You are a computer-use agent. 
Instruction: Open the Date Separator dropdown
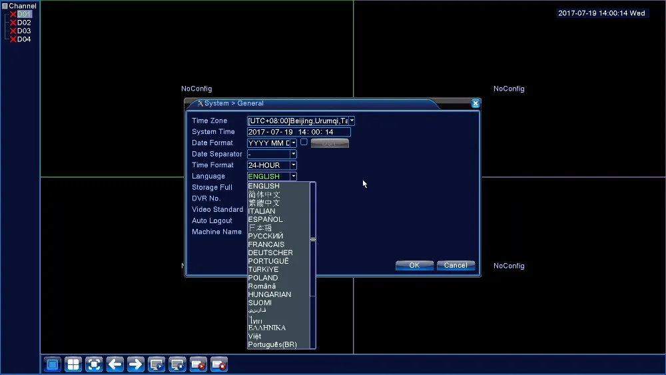pos(294,154)
